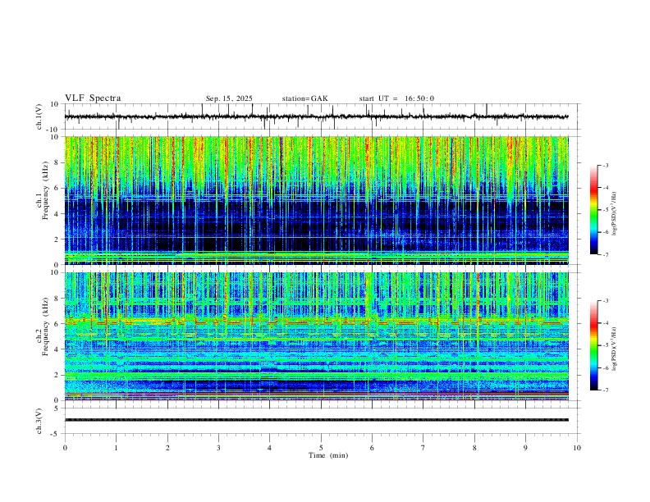The height and width of the screenshot is (502, 650).
Task: Click the "Time (min)" axis title
Action: click(328, 455)
